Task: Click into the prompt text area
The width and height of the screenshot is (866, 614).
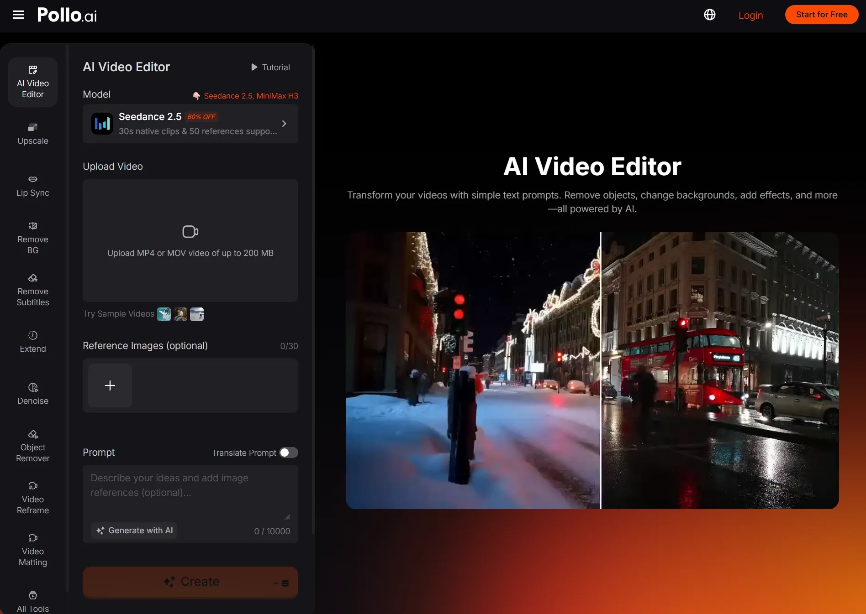Action: [x=190, y=493]
